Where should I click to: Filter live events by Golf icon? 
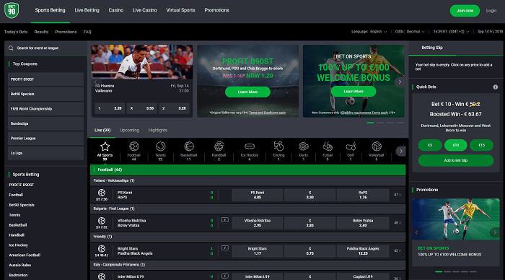coord(351,146)
